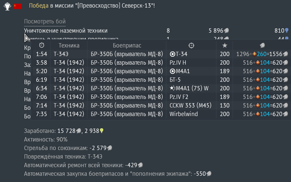The width and height of the screenshot is (291, 182).
Task: Select the Уничтожение наземной техники row
Action: (x=66, y=31)
